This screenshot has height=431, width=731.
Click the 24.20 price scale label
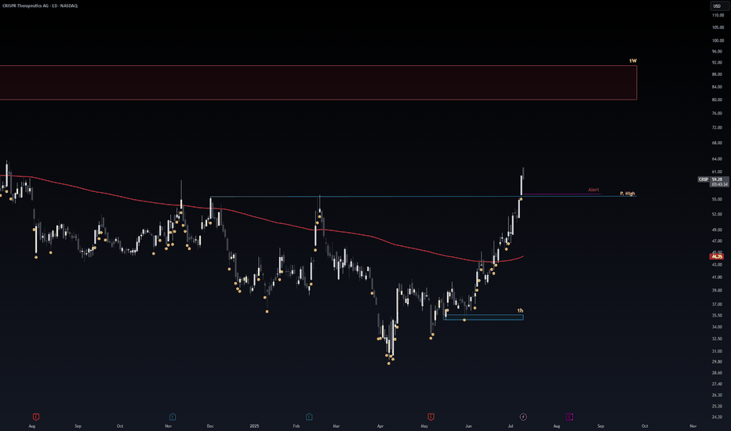pos(718,417)
